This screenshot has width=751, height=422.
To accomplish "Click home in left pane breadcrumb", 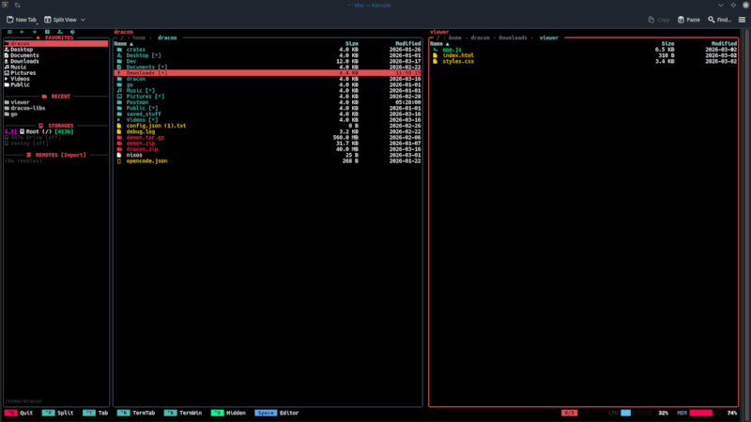I will (139, 38).
